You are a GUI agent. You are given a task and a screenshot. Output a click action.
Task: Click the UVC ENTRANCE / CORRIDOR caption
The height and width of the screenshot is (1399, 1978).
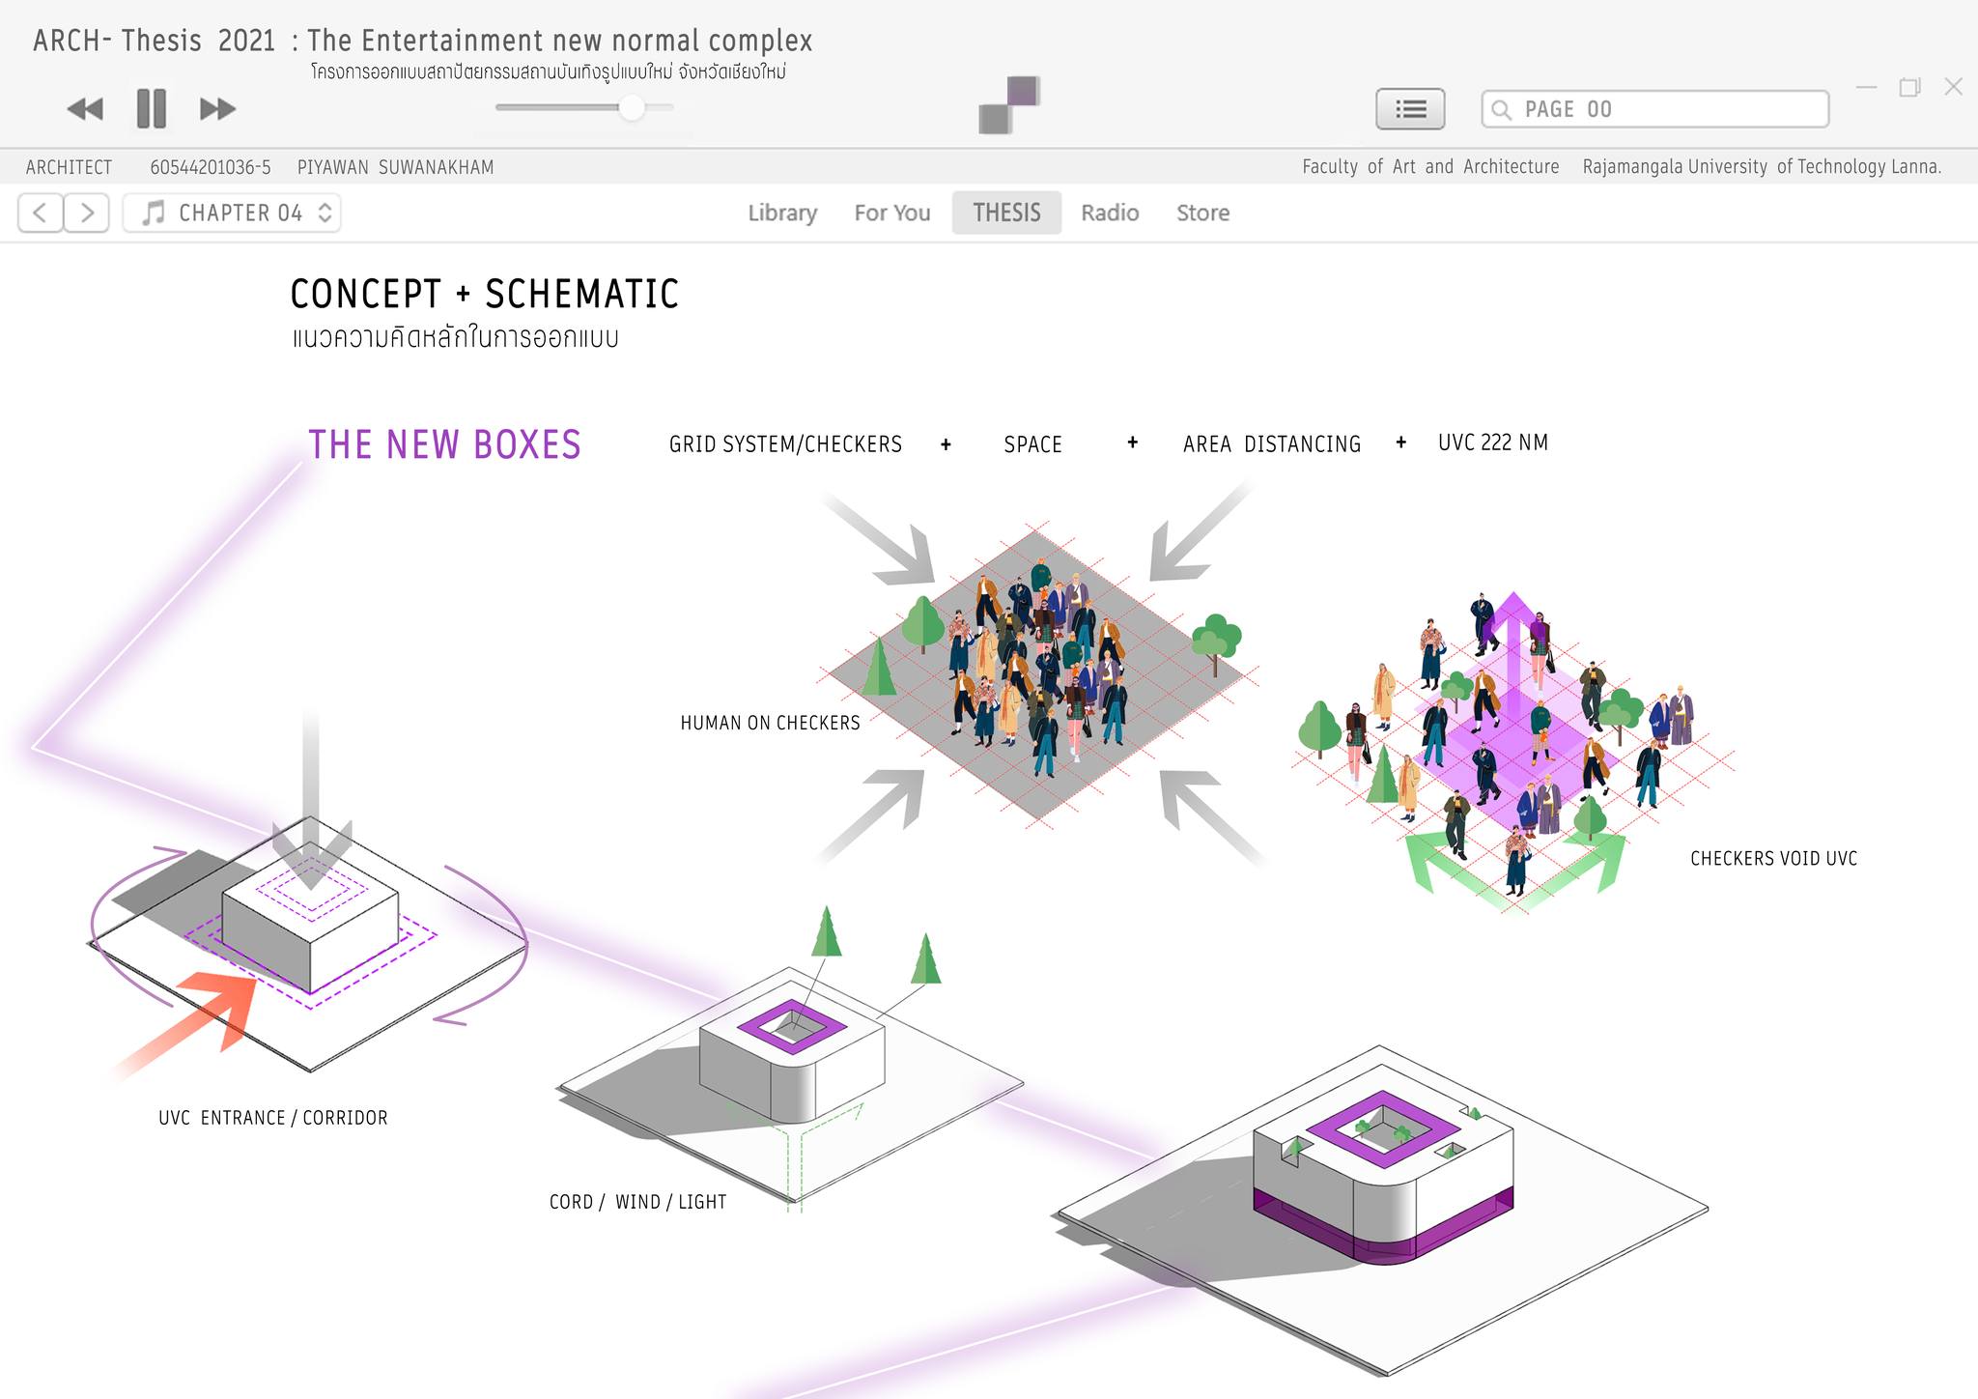pos(273,1118)
